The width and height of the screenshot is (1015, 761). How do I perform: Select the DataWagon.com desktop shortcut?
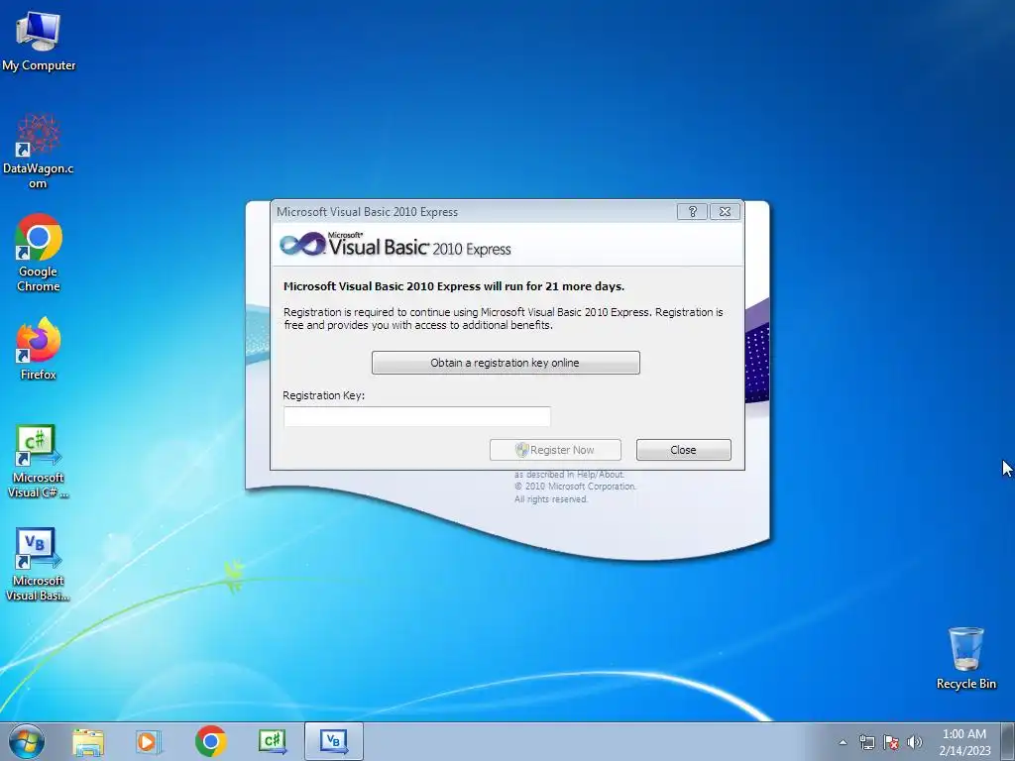pos(39,151)
